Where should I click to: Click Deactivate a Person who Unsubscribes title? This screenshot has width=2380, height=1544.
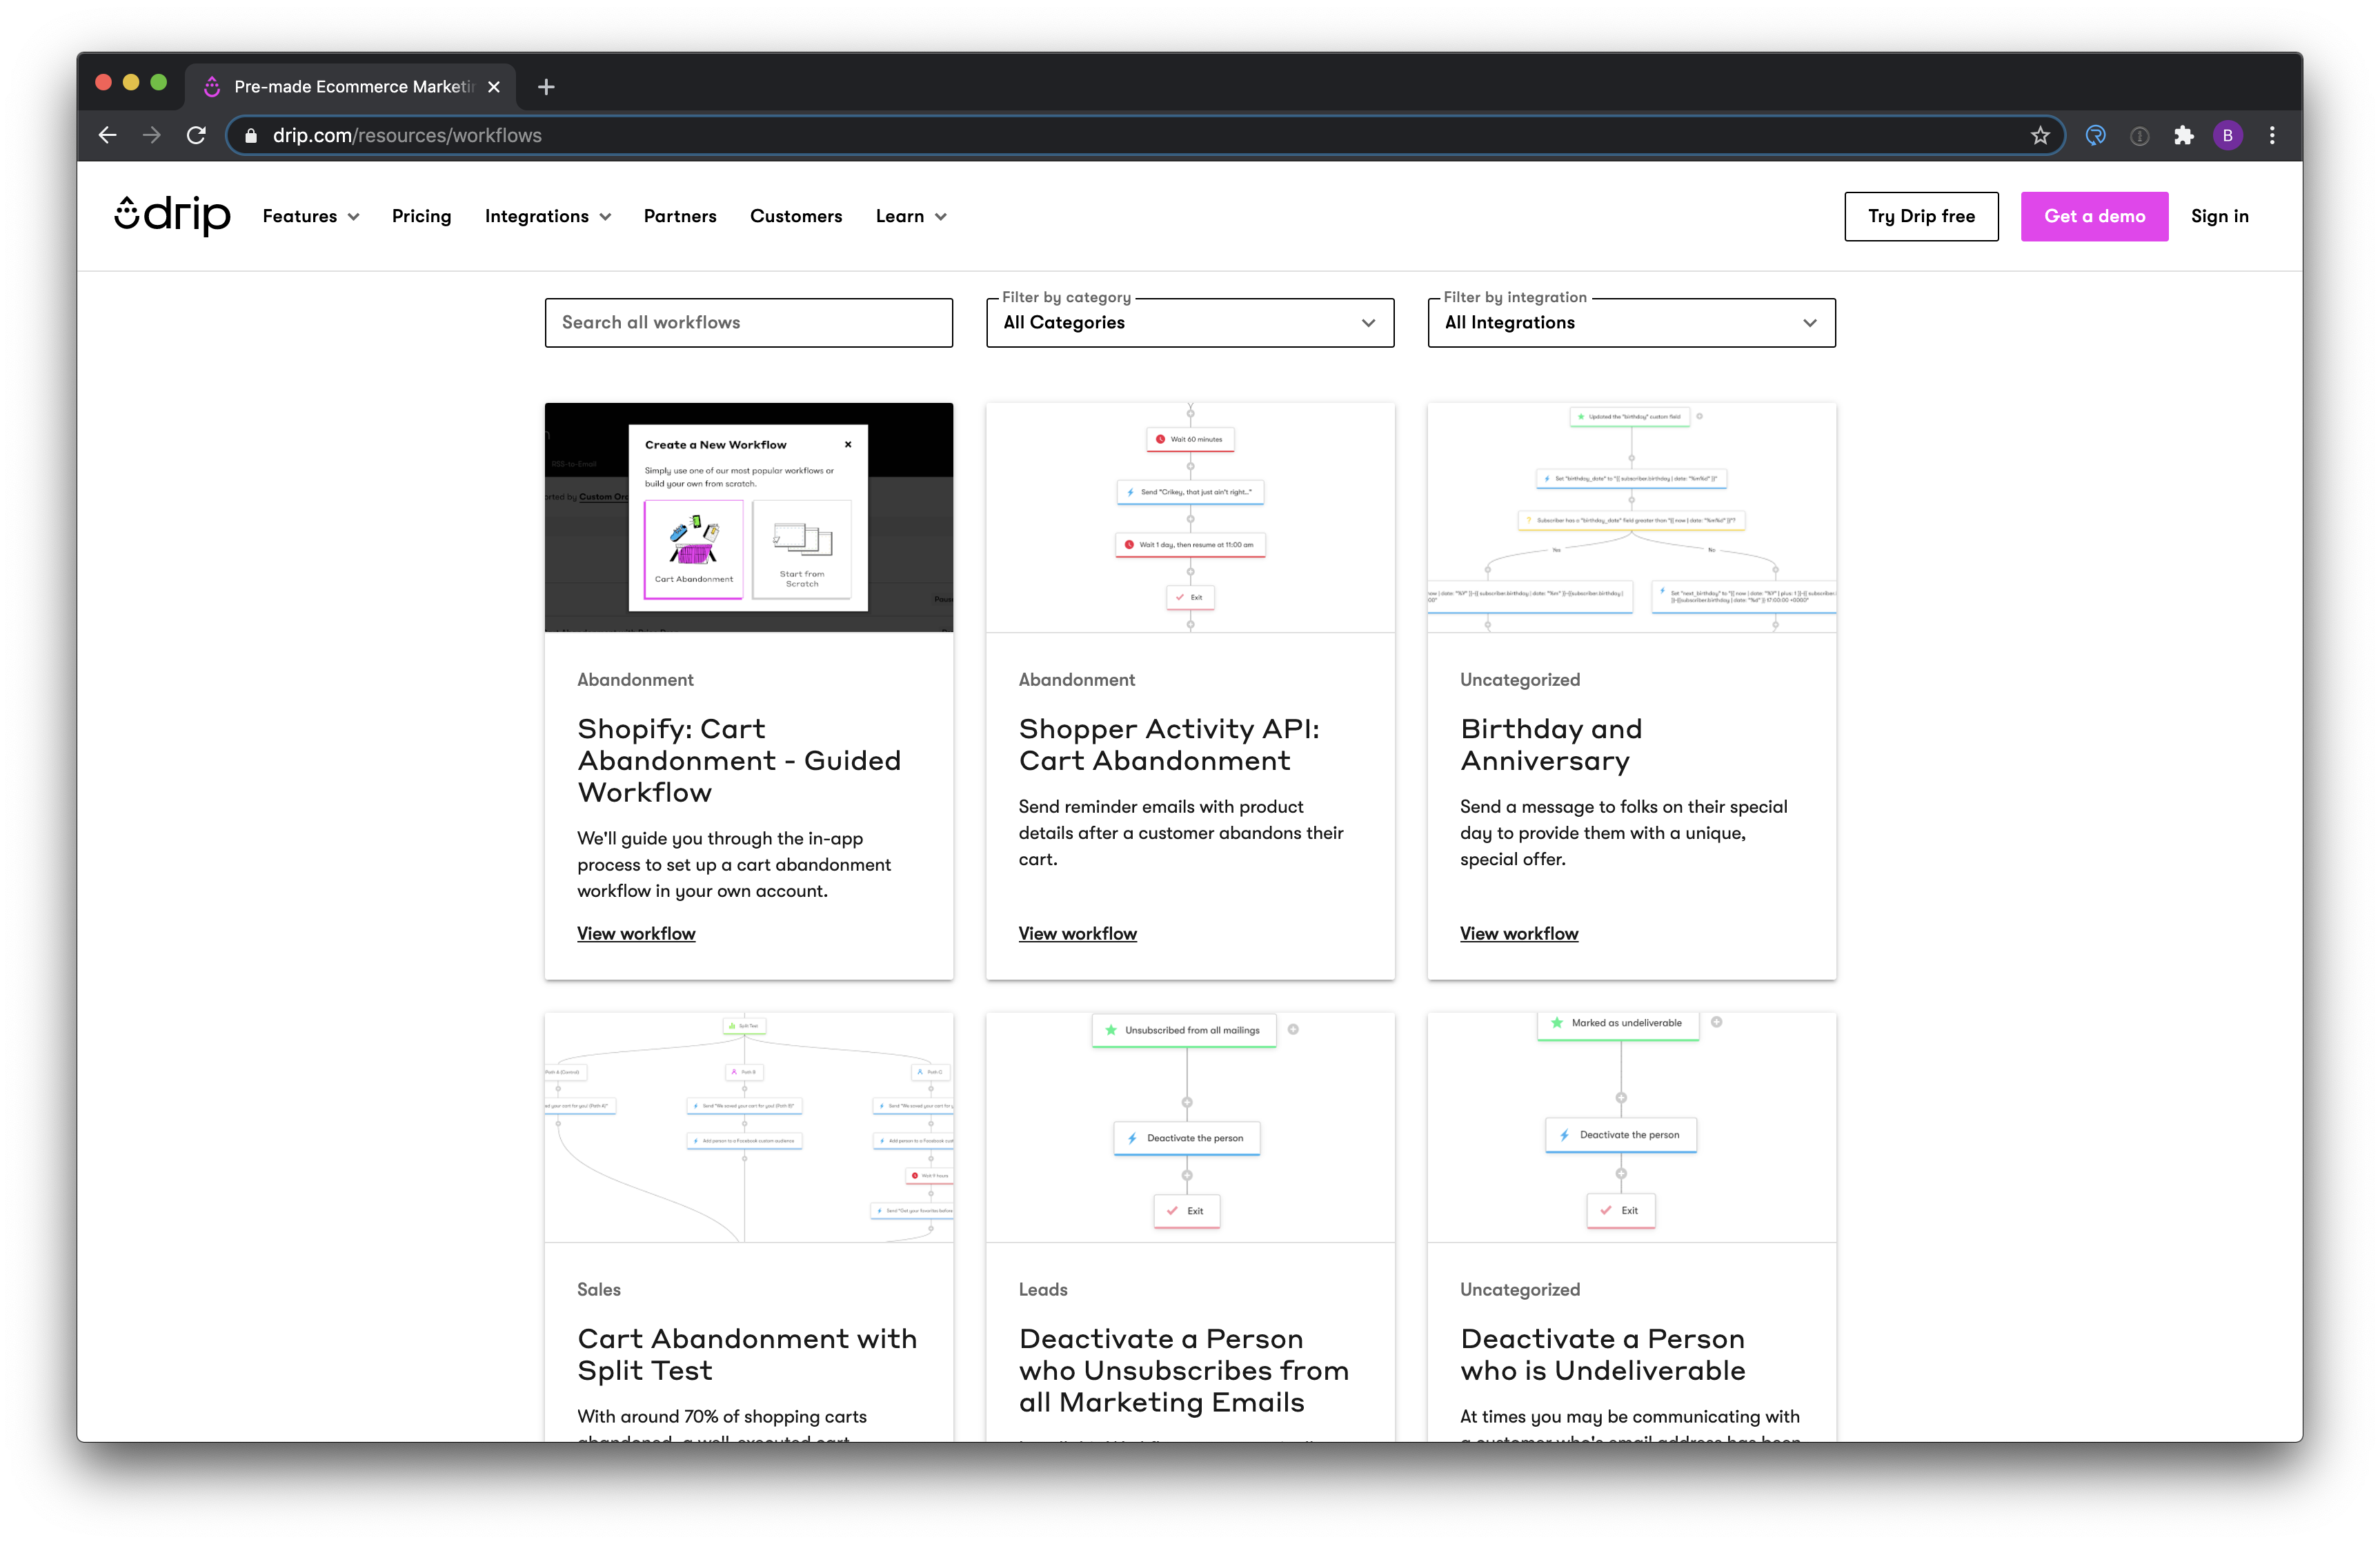point(1184,1370)
